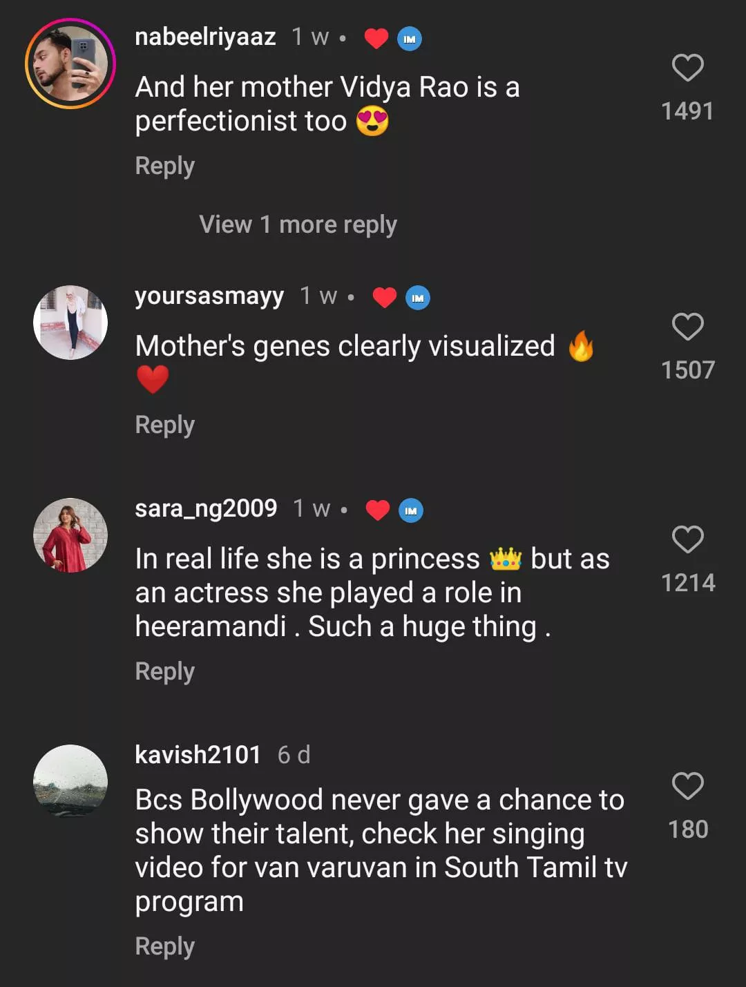746x987 pixels.
Task: Reply to nabeelriyaaz's comment
Action: [164, 166]
